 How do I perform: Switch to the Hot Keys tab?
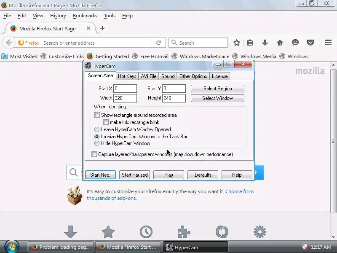point(127,76)
